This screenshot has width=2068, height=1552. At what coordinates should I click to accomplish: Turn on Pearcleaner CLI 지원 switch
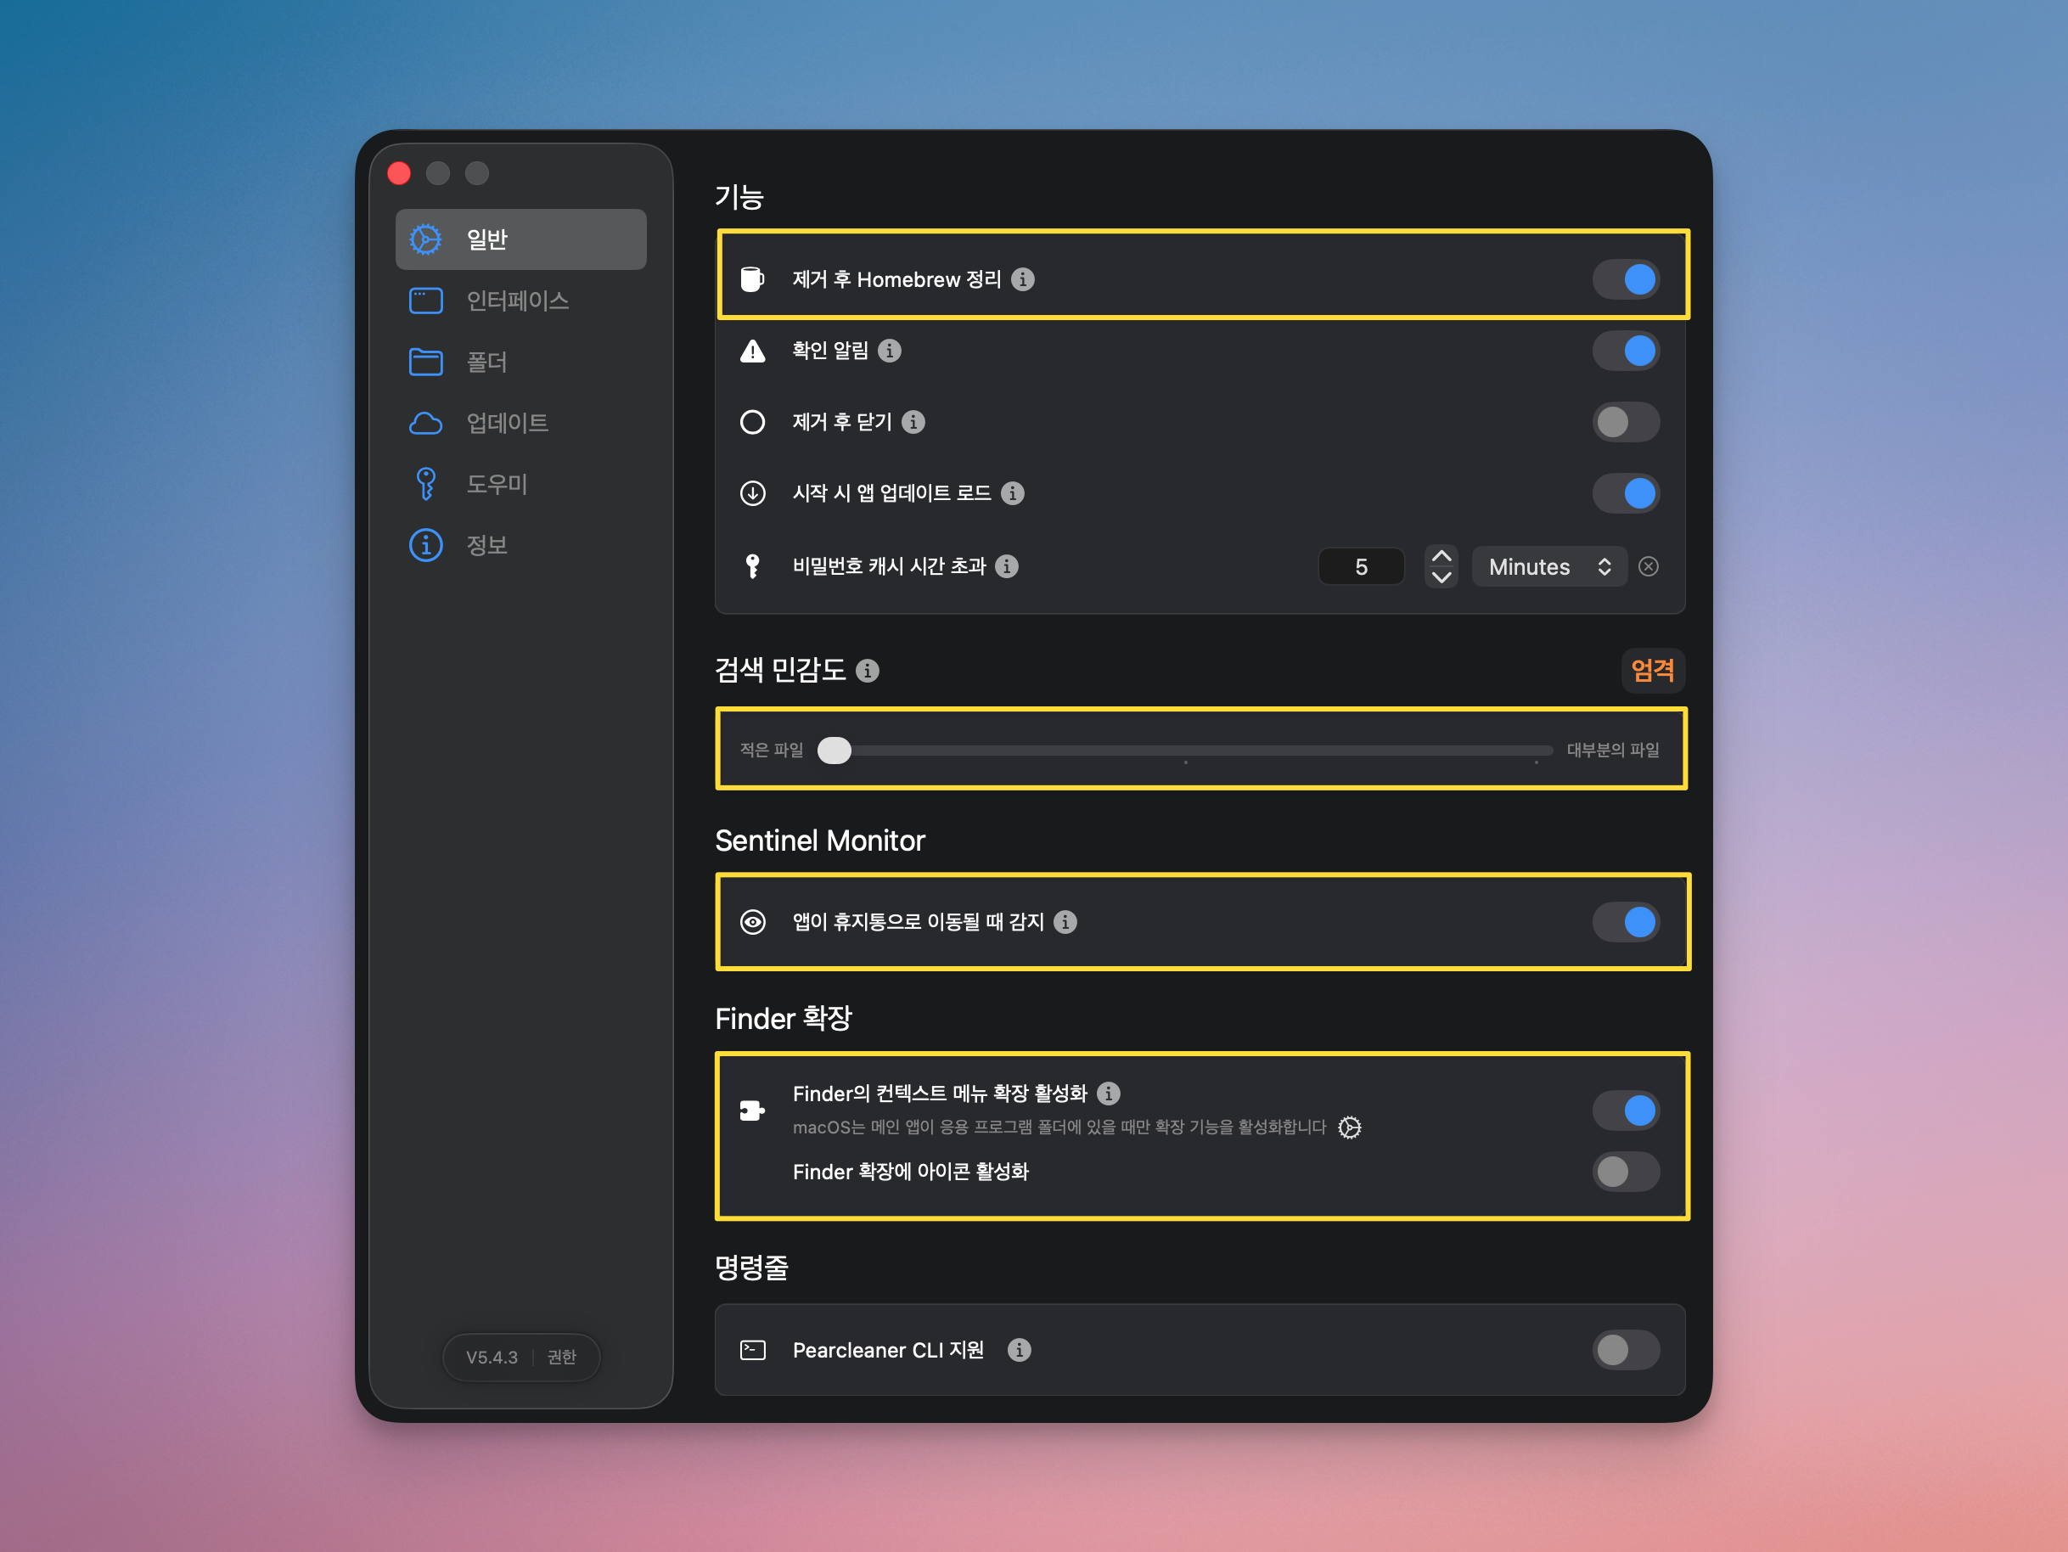[x=1626, y=1350]
